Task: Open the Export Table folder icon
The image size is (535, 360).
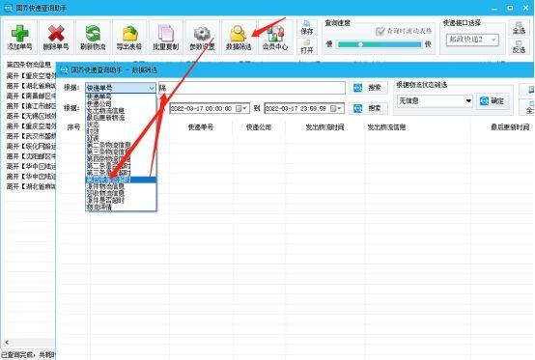Action: [129, 34]
